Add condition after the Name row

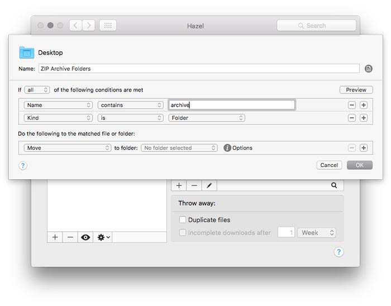pyautogui.click(x=364, y=105)
